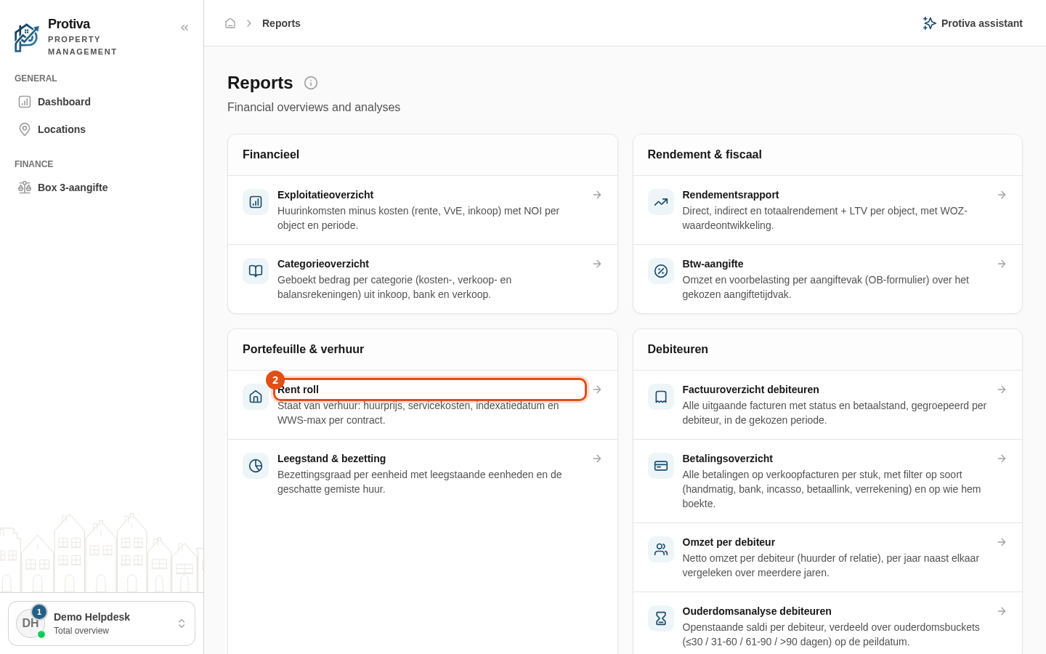The height and width of the screenshot is (654, 1046).
Task: Open the Protiva assistant
Action: coord(973,23)
